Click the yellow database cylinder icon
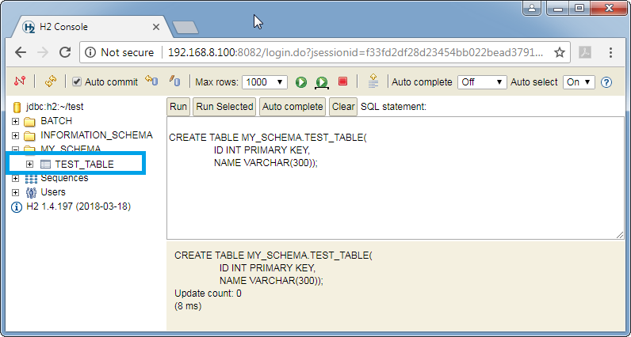The height and width of the screenshot is (337, 631). [17, 107]
